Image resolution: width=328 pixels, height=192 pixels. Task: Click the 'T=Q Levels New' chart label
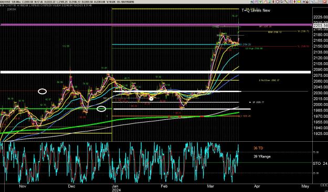point(256,10)
